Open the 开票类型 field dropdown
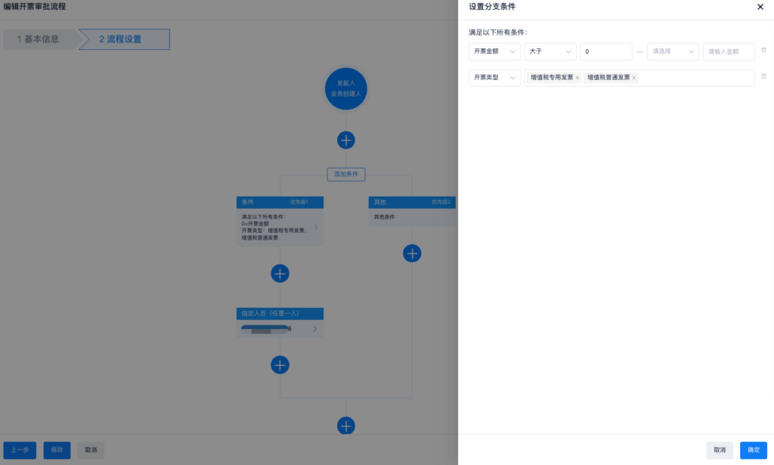 [494, 77]
